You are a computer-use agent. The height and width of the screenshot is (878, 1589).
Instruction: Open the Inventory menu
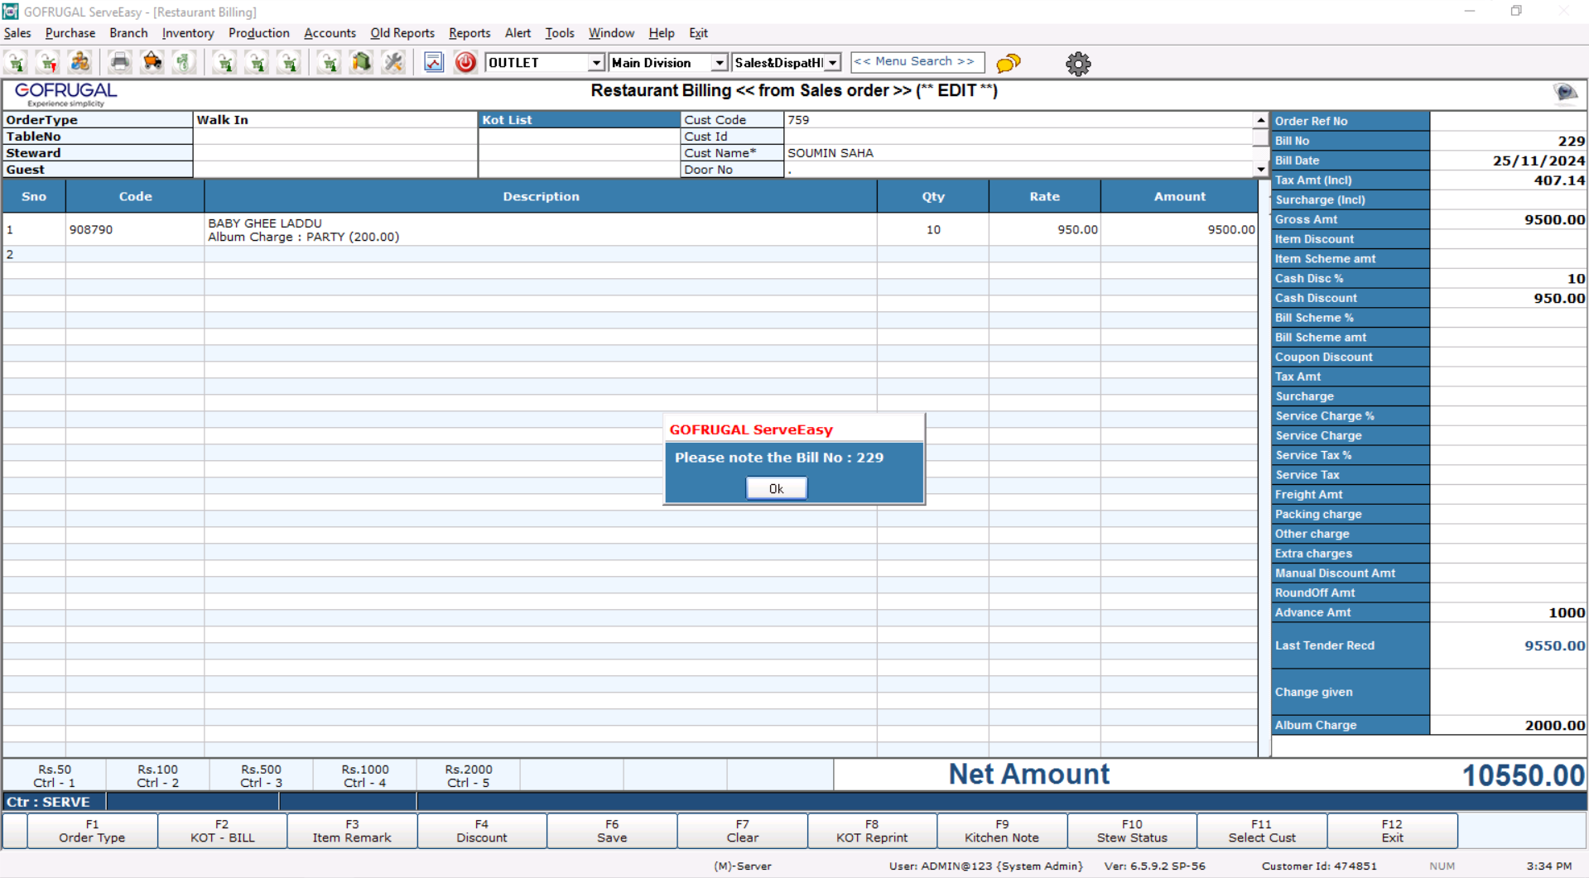point(187,33)
